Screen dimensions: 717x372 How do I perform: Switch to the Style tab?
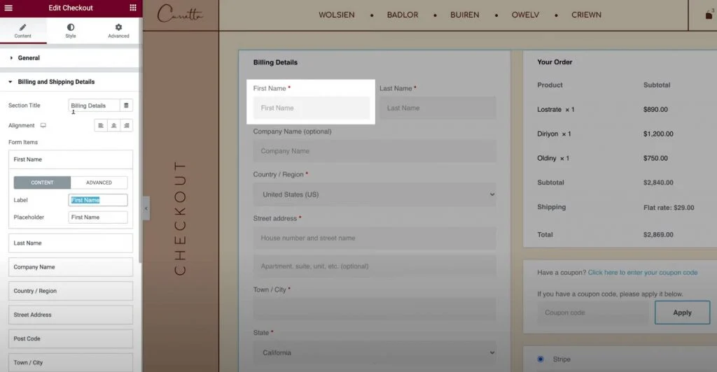pyautogui.click(x=71, y=30)
